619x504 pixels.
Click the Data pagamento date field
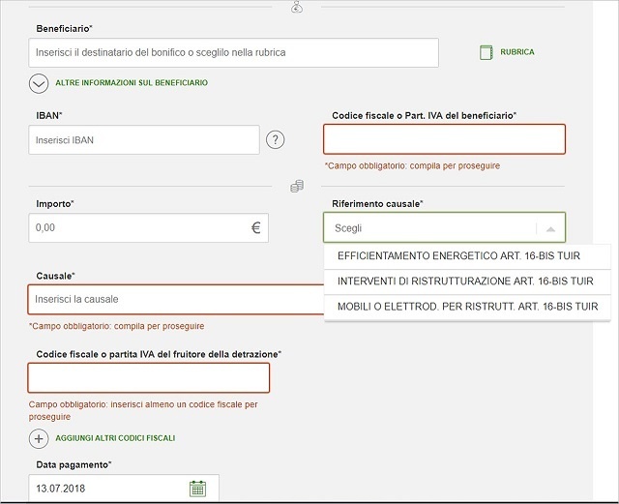click(106, 489)
